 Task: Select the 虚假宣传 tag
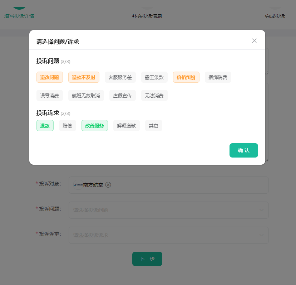click(x=122, y=96)
